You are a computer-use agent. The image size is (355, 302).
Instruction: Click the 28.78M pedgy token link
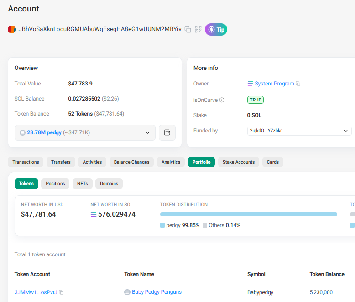point(44,132)
